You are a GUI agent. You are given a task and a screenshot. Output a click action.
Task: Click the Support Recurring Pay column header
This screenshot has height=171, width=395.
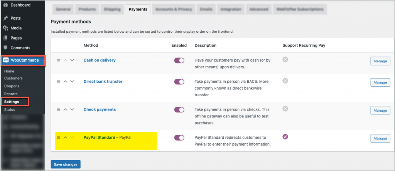(304, 45)
